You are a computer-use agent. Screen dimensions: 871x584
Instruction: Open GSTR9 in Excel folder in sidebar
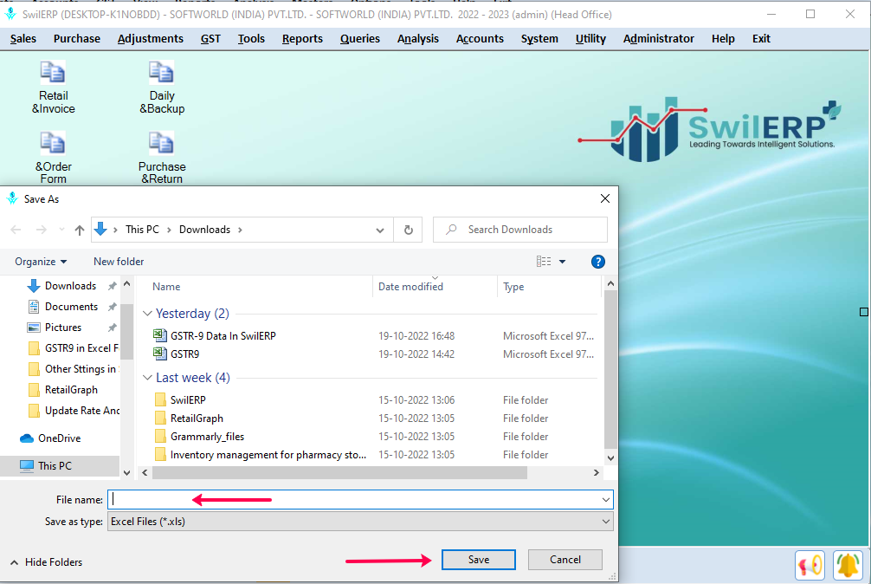81,348
